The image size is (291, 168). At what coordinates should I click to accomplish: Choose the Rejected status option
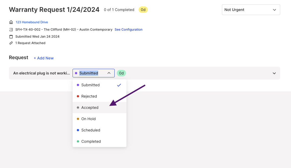click(x=100, y=96)
